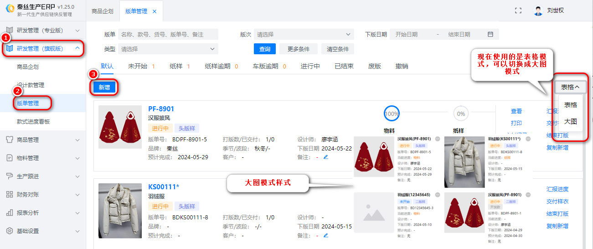The height and width of the screenshot is (249, 593).
Task: Expand the 生产跟进 menu chevron
Action: pyautogui.click(x=77, y=176)
